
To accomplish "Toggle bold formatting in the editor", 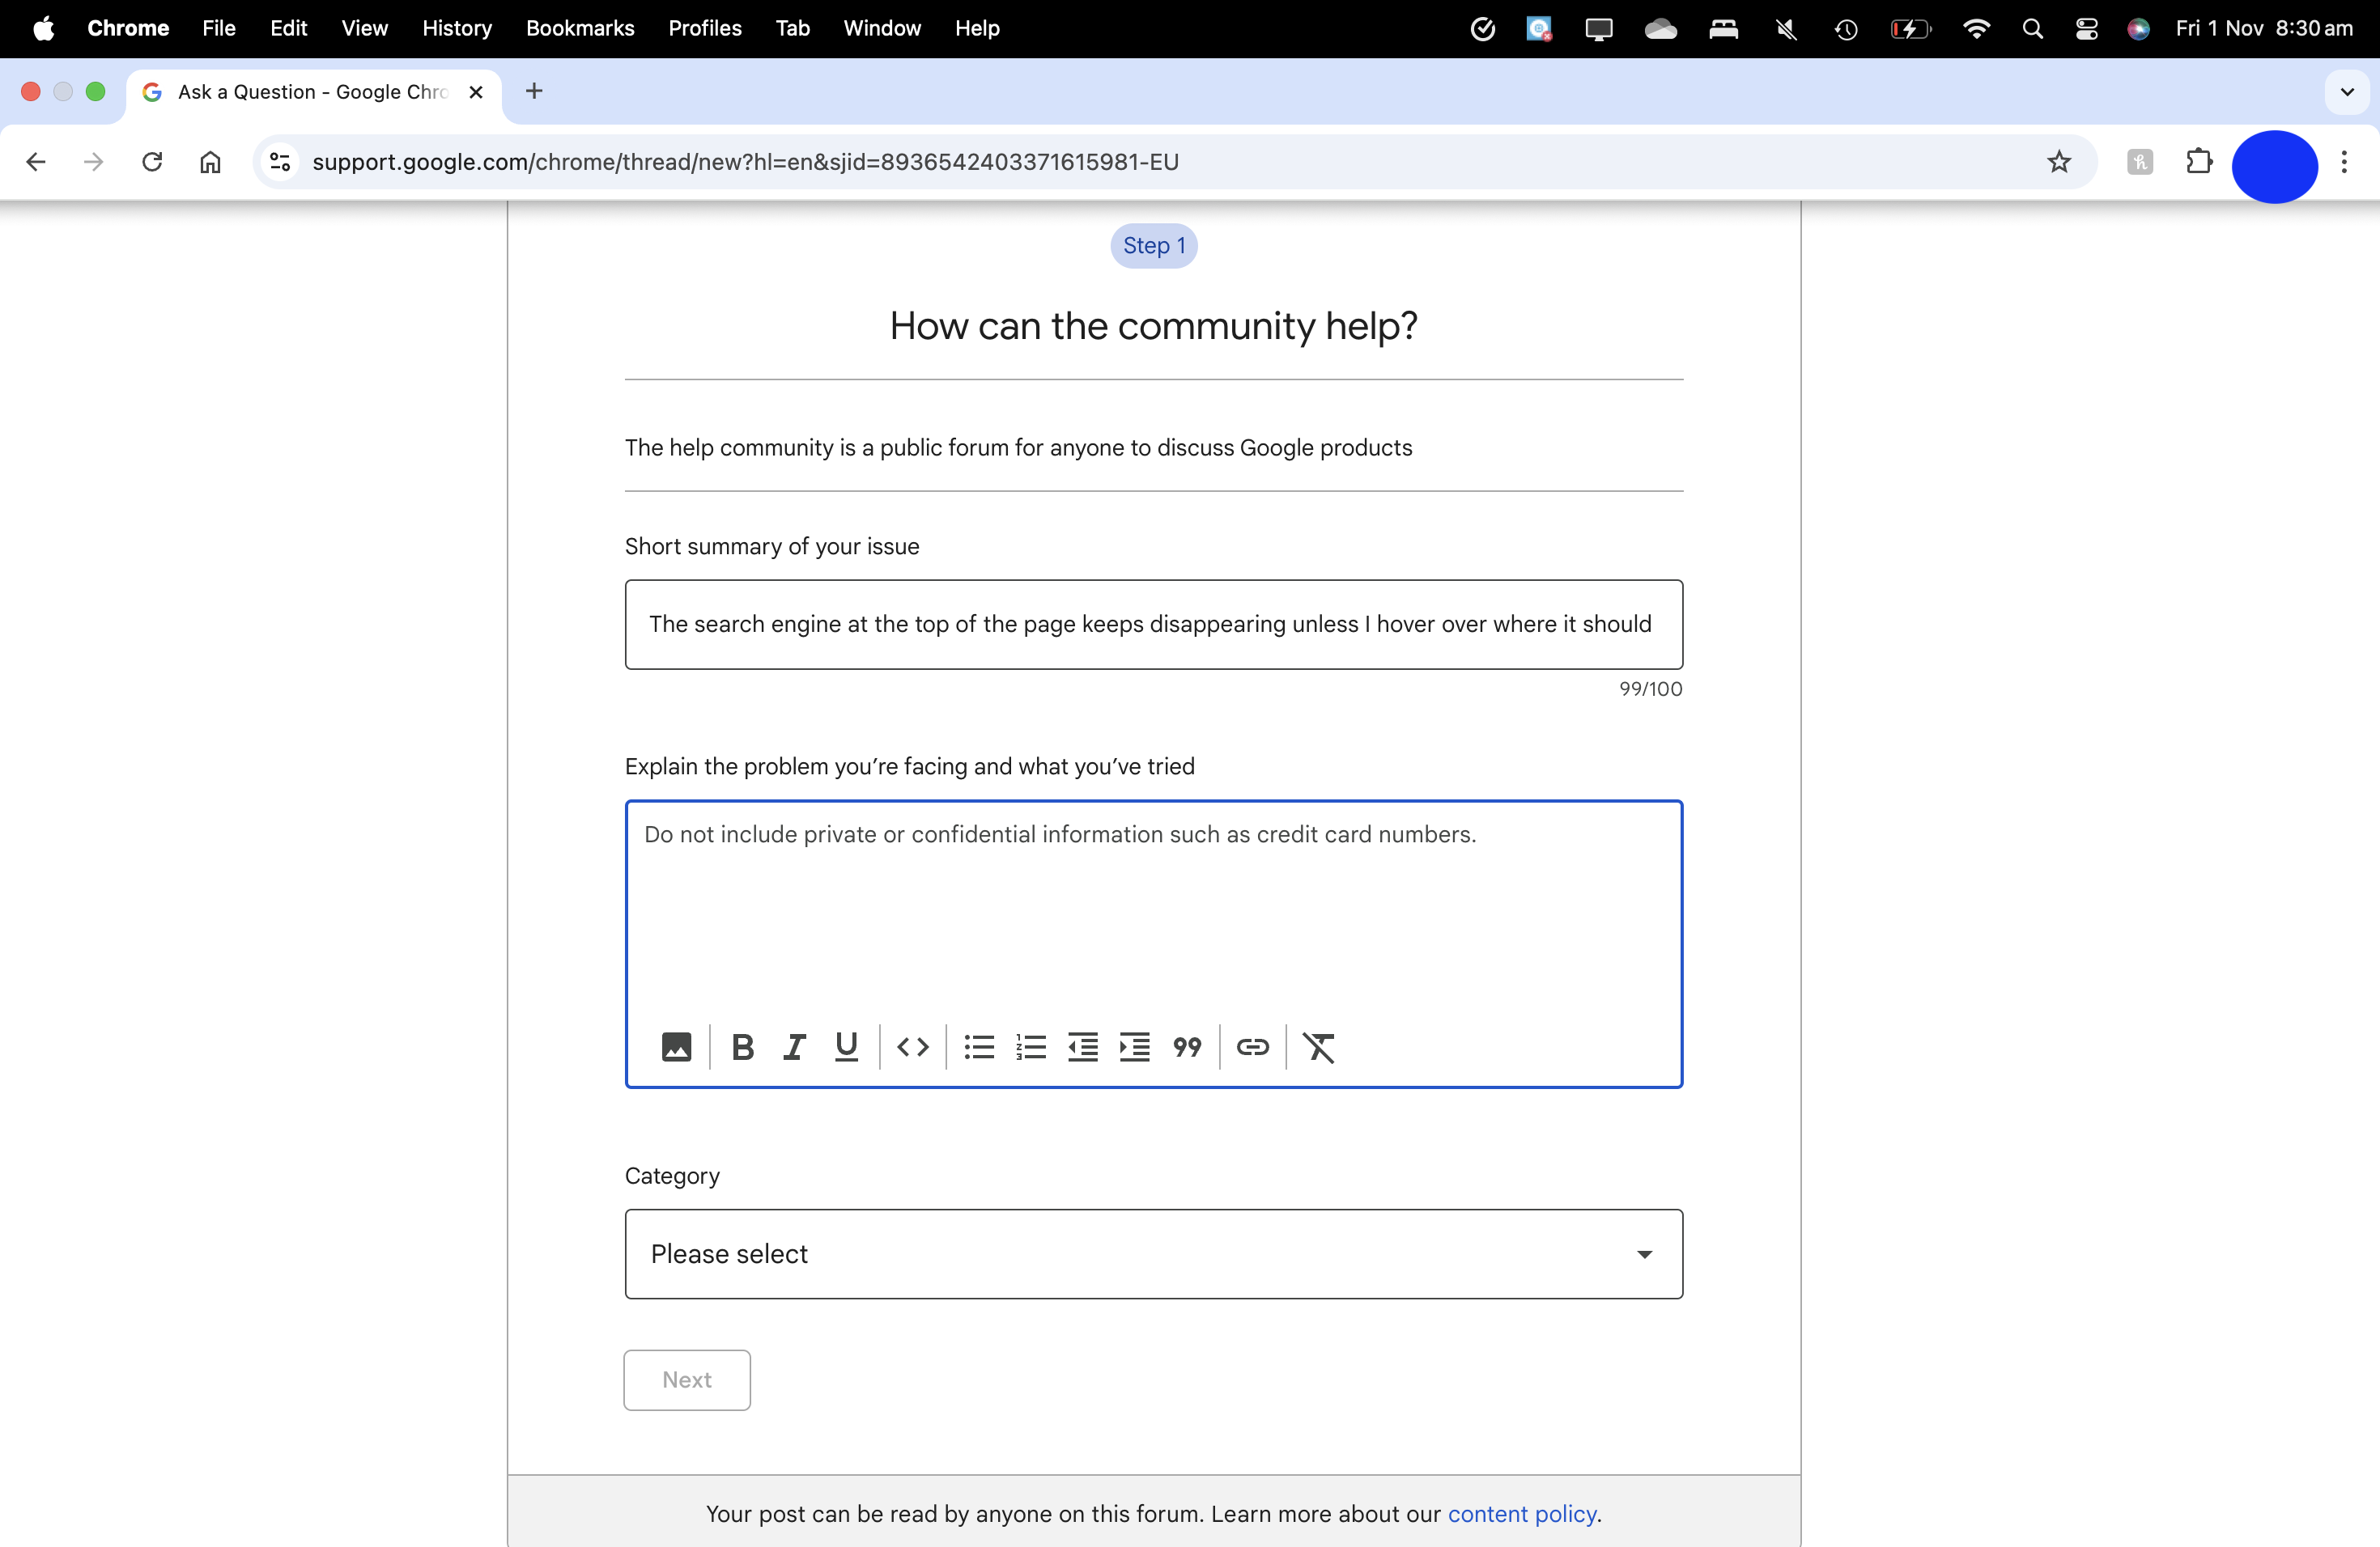I will (x=742, y=1046).
